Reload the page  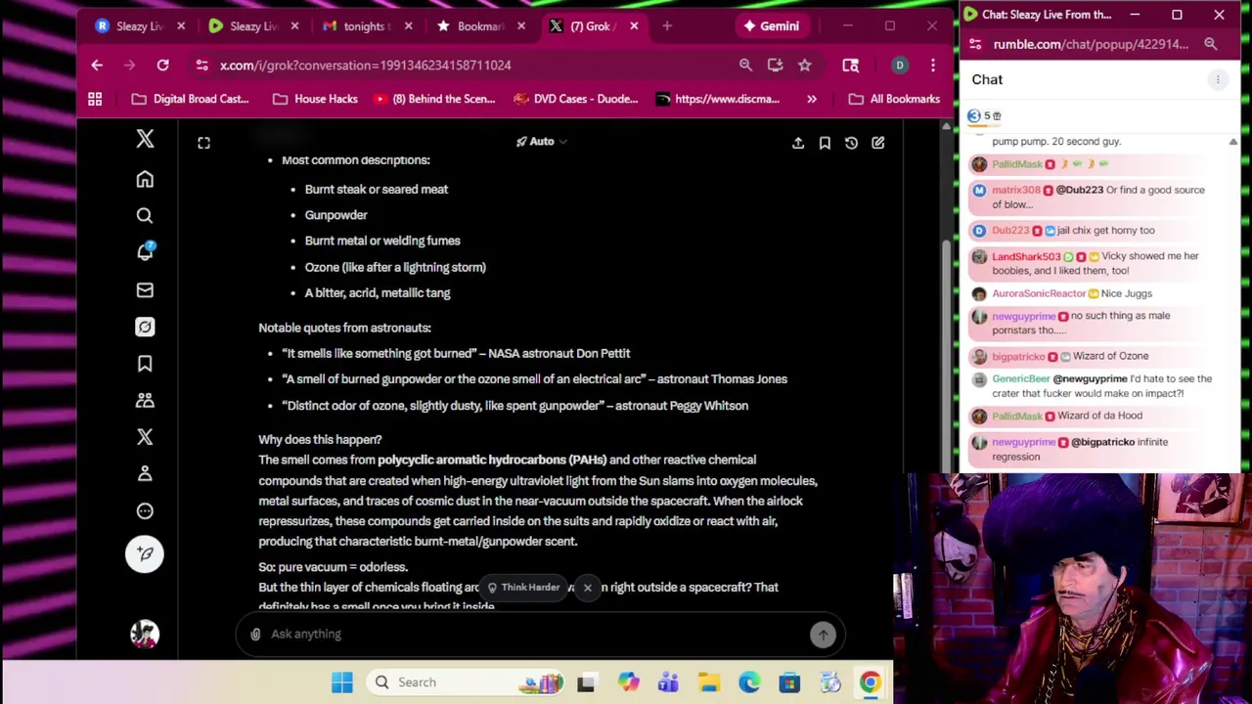[162, 65]
